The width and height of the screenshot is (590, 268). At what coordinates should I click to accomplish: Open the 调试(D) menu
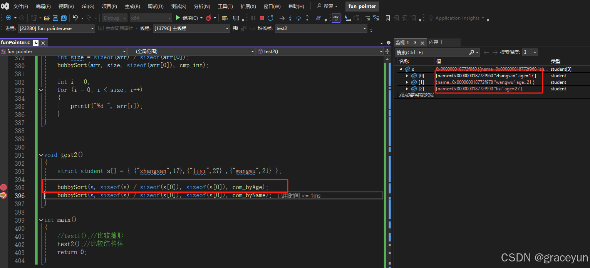pos(156,7)
